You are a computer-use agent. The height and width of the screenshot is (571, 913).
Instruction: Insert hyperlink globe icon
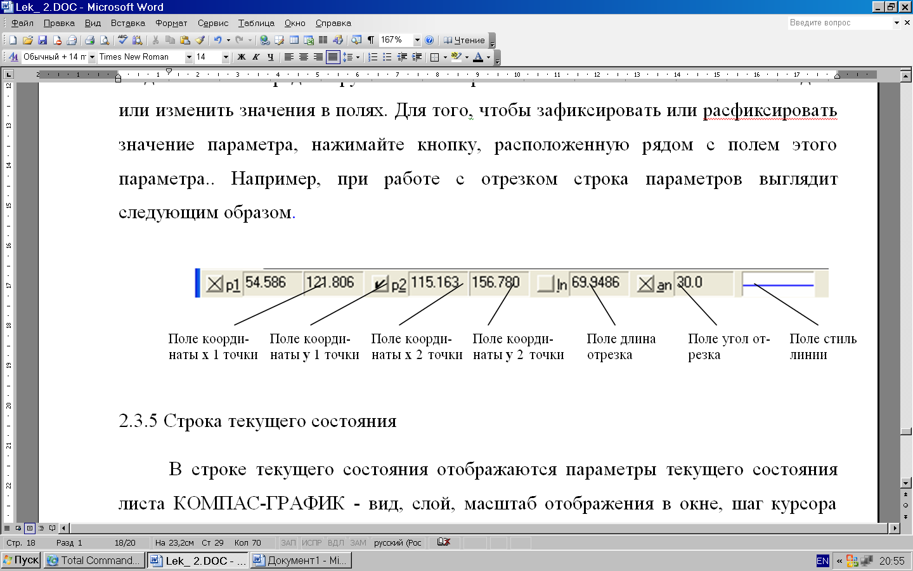pos(264,40)
